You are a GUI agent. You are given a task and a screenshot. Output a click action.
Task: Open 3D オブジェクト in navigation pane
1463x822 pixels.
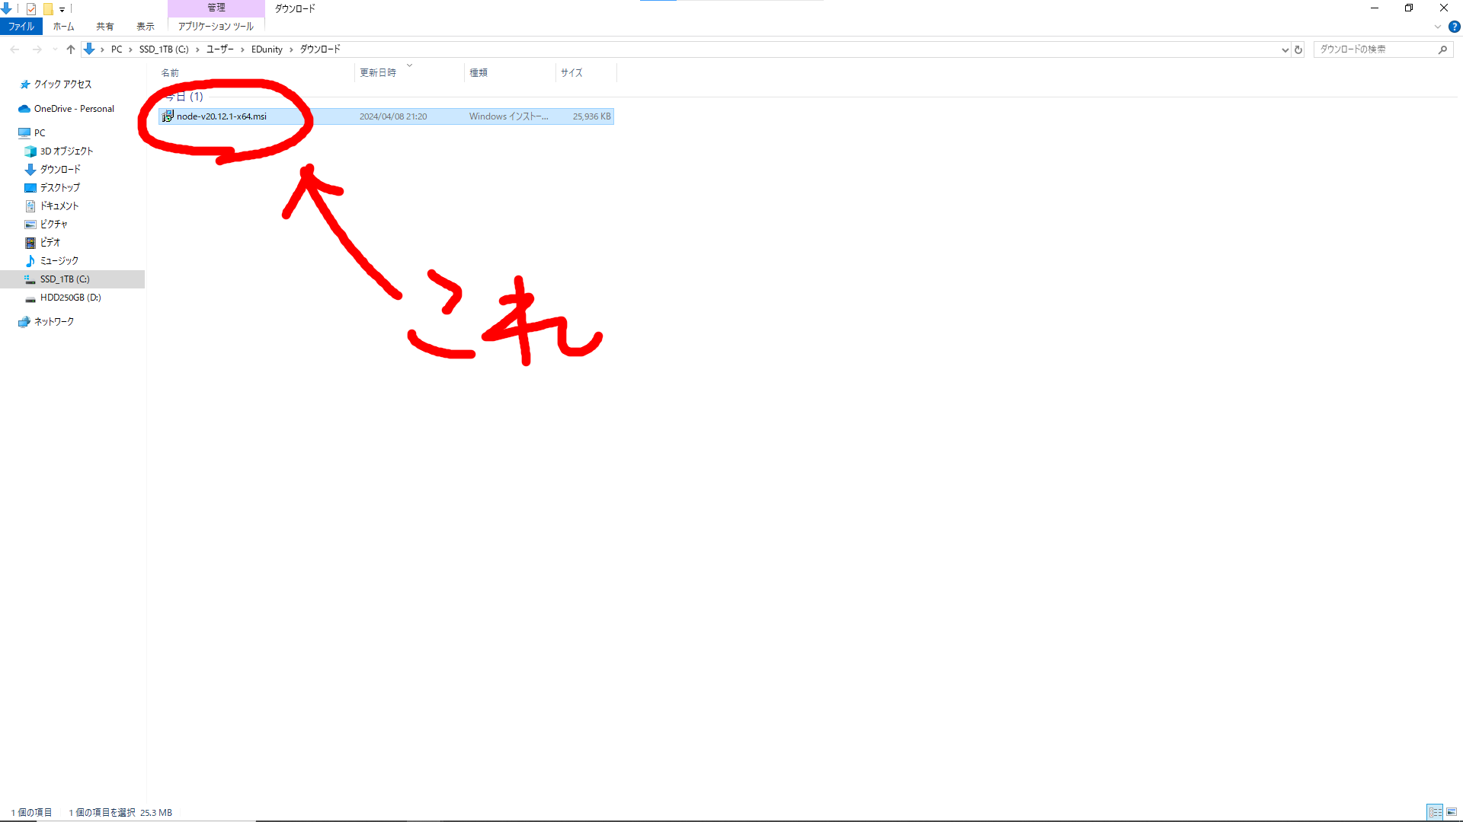coord(66,151)
